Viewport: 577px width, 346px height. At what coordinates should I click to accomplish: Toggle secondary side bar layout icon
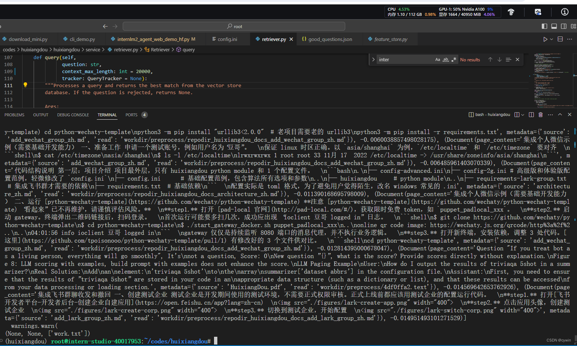[564, 26]
